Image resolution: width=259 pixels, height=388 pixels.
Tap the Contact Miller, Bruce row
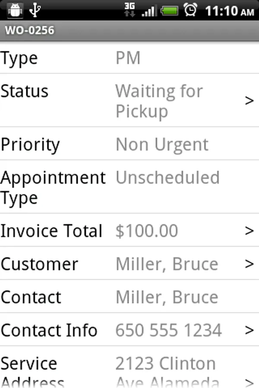(x=129, y=297)
